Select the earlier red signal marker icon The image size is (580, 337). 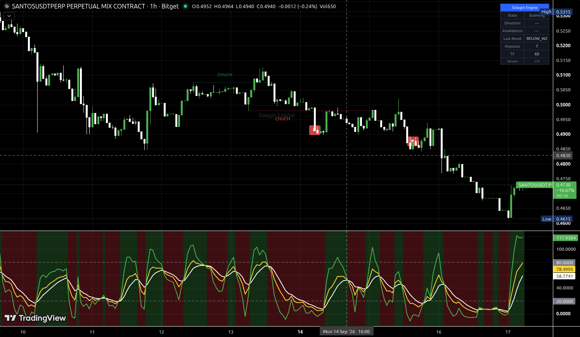(314, 130)
